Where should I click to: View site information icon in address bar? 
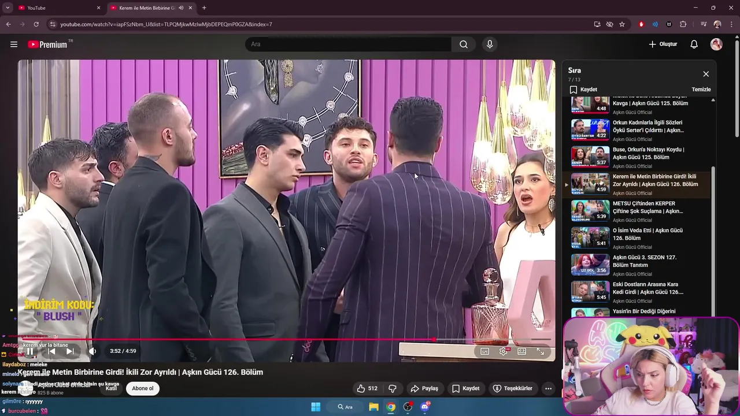(x=53, y=24)
